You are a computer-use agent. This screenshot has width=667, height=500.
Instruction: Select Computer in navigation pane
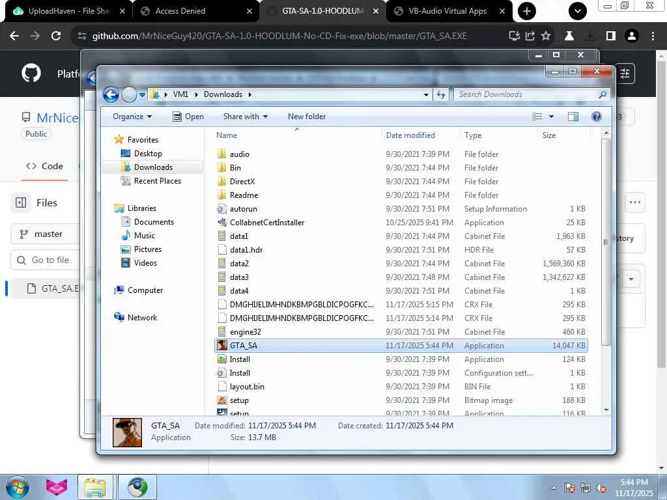tap(139, 290)
